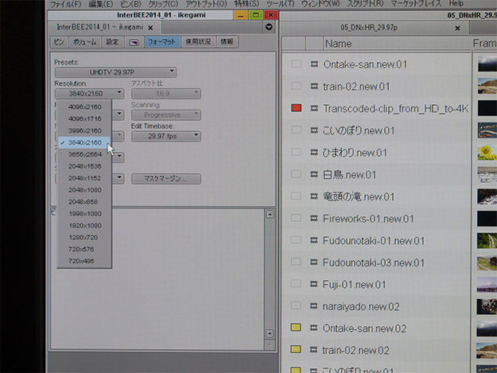Open the ツール(T) menu

click(x=280, y=4)
